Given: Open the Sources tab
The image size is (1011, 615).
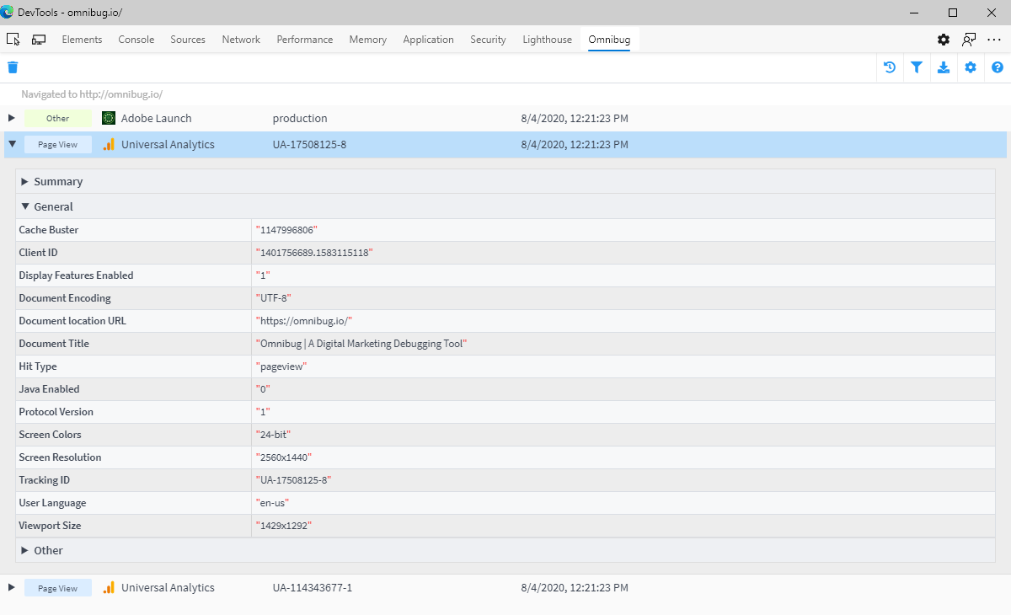Looking at the screenshot, I should tap(188, 40).
